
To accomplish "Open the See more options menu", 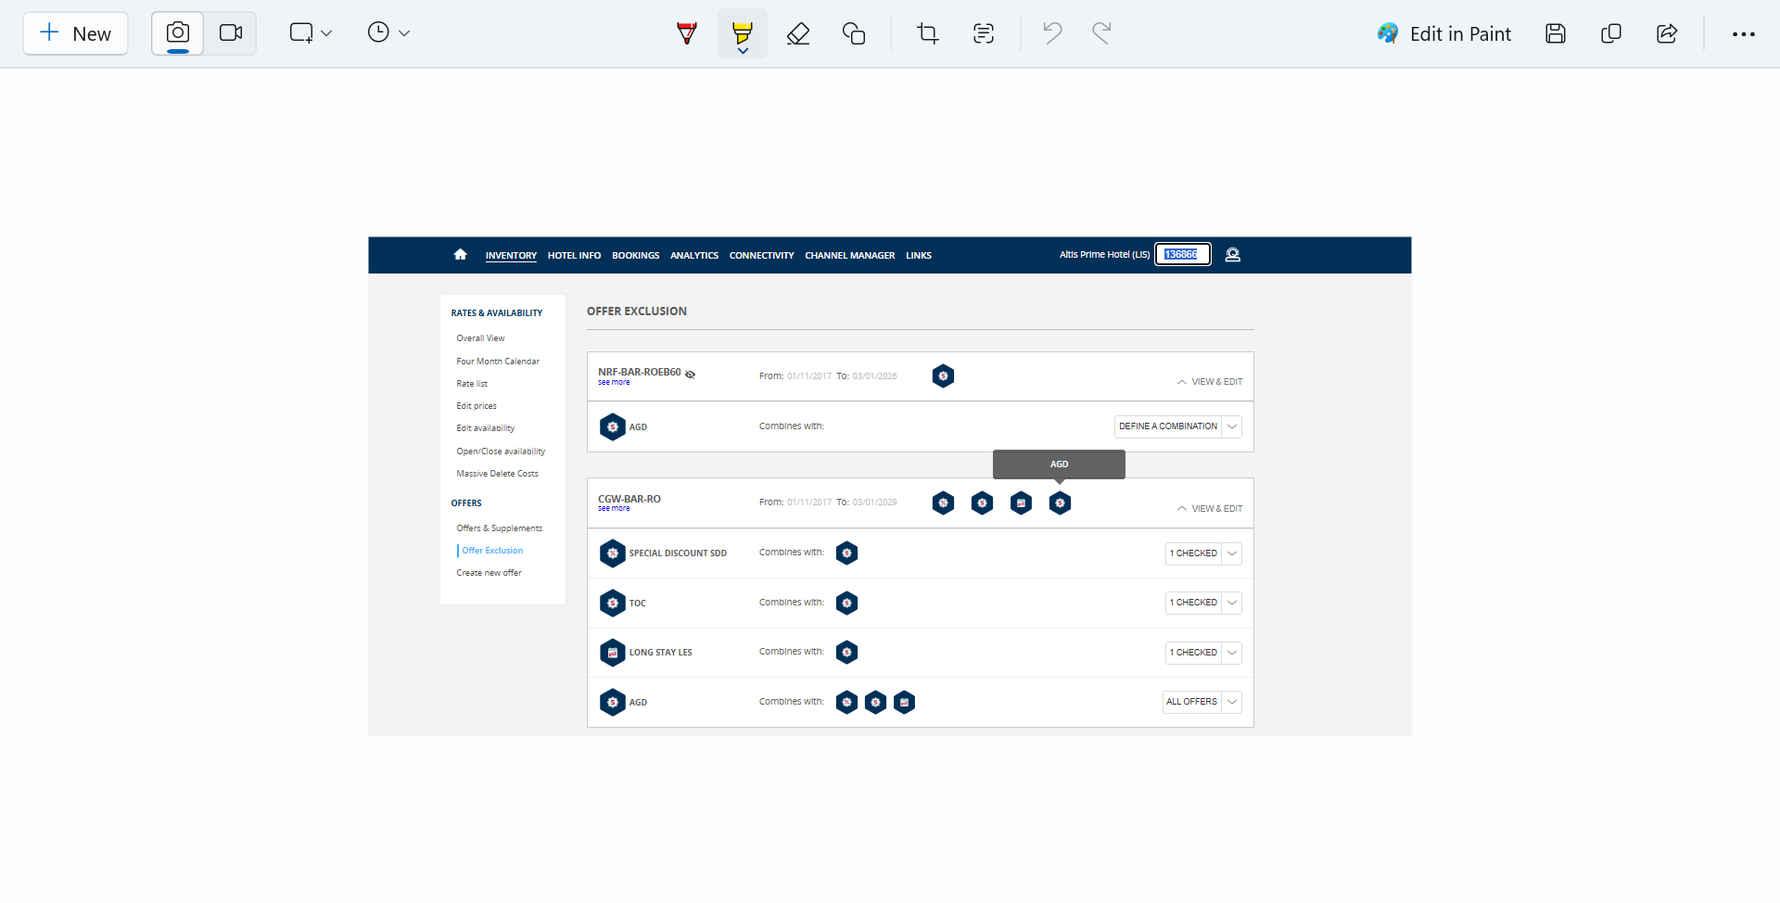I will point(1743,33).
